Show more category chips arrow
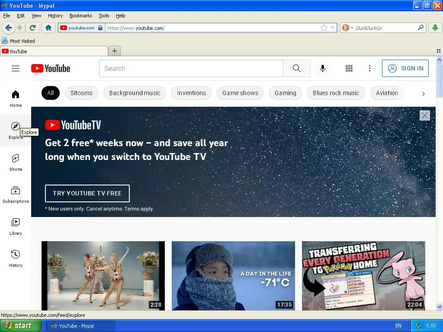The image size is (443, 332). (423, 94)
